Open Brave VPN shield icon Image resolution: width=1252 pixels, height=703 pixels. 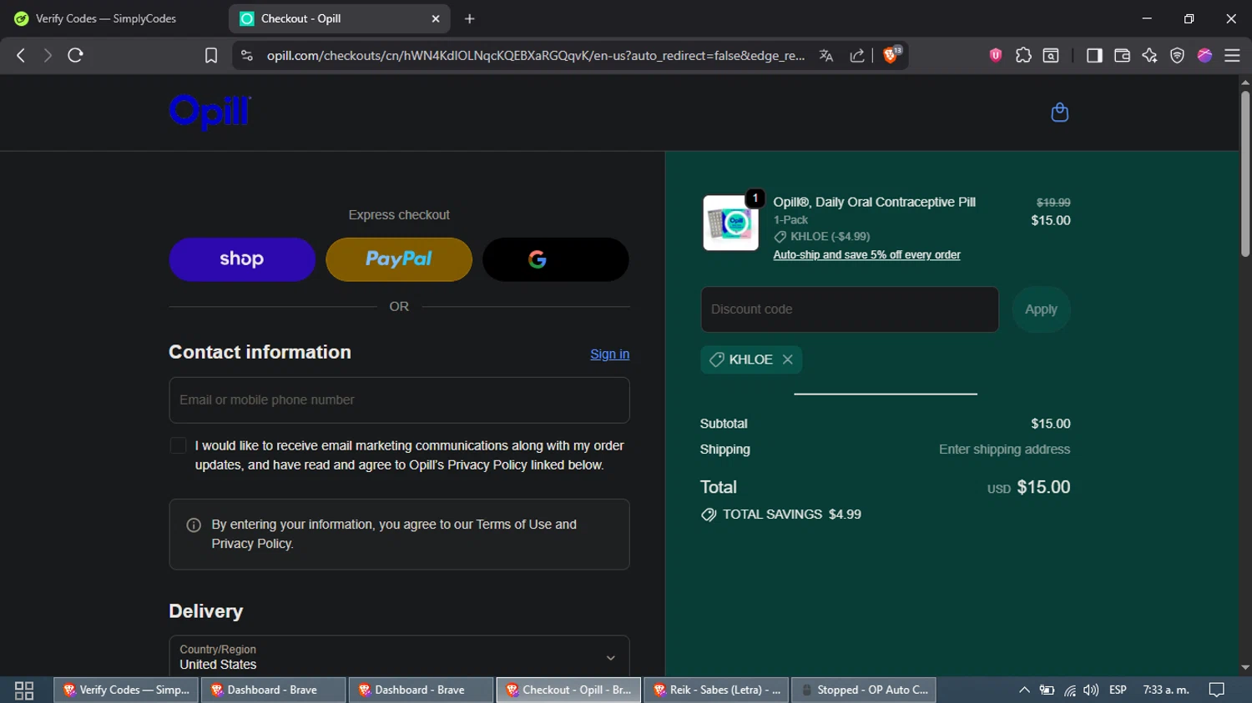click(x=1177, y=55)
